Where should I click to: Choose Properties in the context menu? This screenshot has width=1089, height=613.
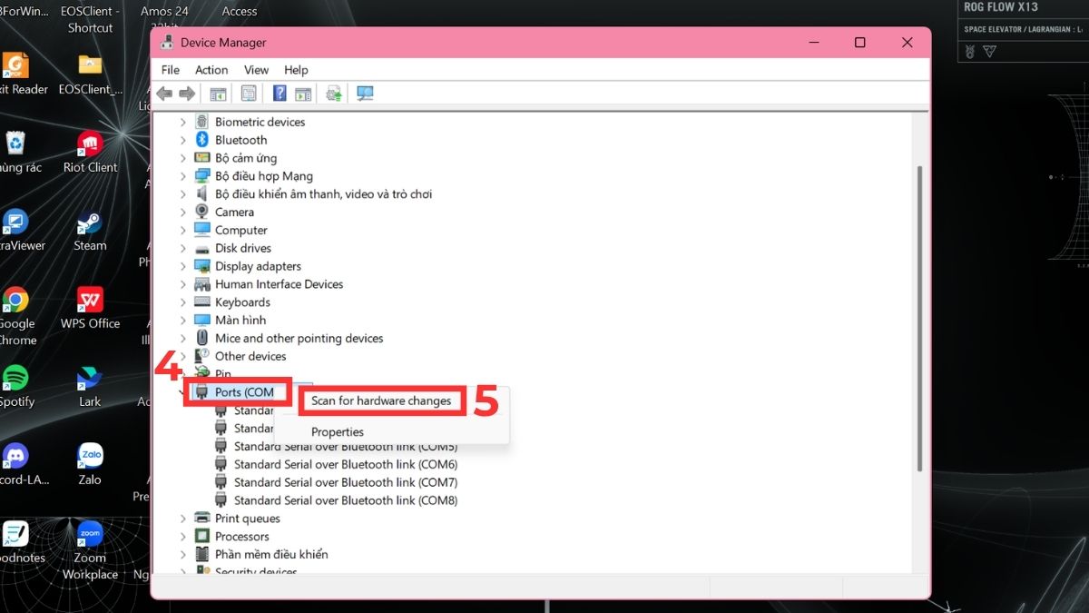coord(338,432)
